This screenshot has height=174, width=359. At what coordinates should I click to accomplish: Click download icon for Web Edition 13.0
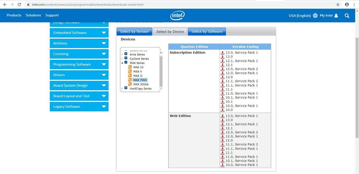(222, 120)
